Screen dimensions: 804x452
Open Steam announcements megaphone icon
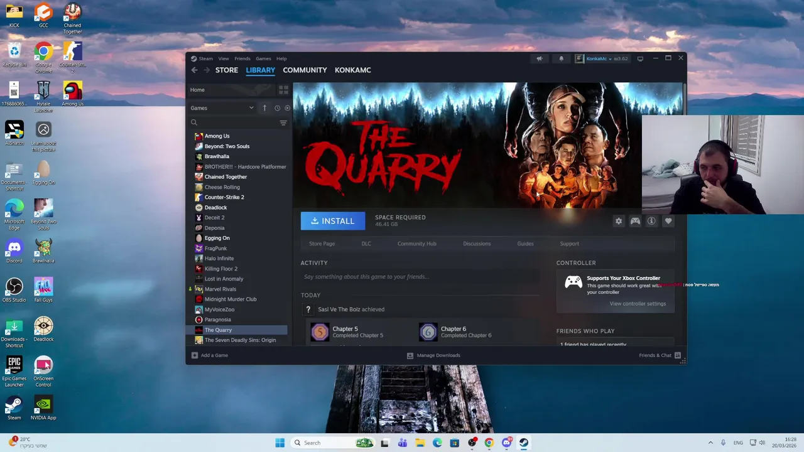click(x=539, y=58)
